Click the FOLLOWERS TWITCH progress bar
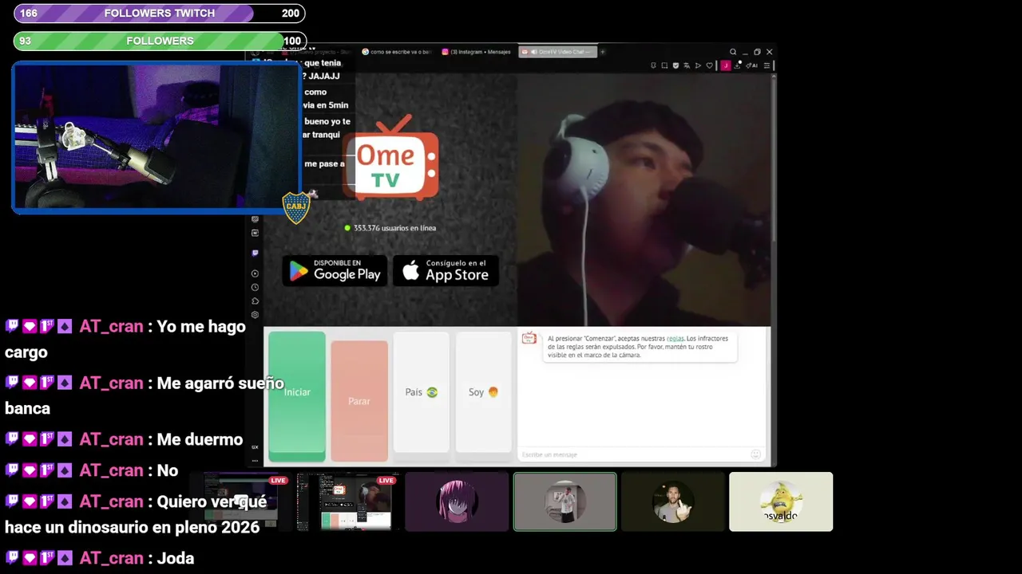1022x574 pixels. click(160, 14)
